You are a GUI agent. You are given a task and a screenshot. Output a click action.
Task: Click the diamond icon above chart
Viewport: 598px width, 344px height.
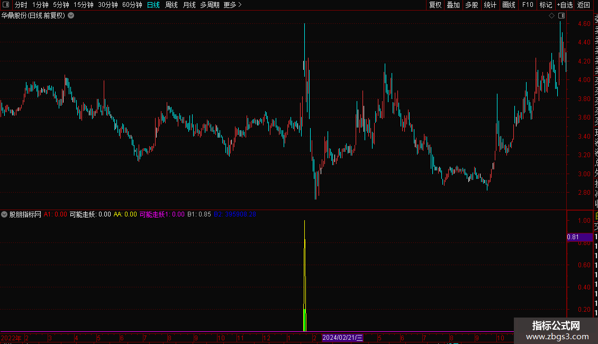pos(551,16)
